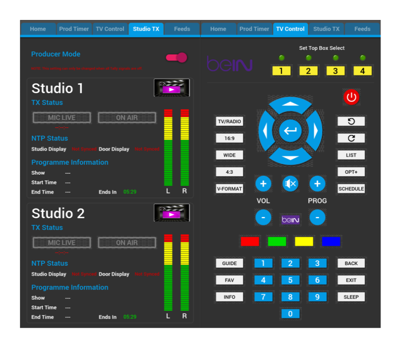The width and height of the screenshot is (401, 348).
Task: Switch to the Feeds tab
Action: [x=182, y=29]
